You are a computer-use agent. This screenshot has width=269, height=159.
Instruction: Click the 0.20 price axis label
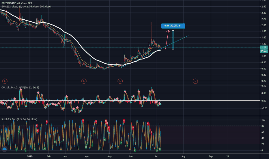[x=264, y=81]
